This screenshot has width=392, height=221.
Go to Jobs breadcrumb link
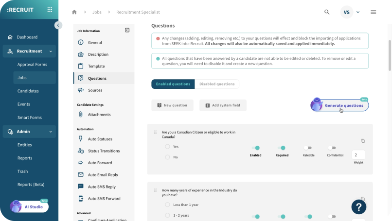(x=97, y=12)
